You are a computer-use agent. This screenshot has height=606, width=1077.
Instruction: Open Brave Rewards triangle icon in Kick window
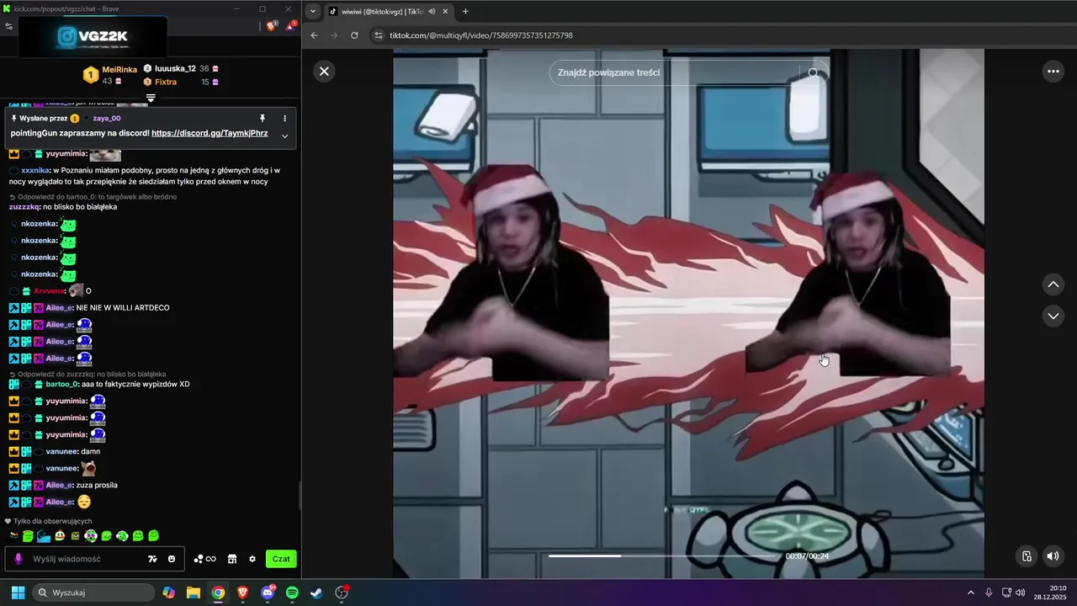click(290, 26)
